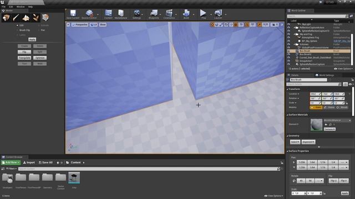
Task: Collapse the Volumes folder in the outliner
Action: [295, 44]
